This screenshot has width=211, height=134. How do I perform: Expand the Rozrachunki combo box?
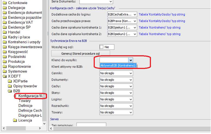[131, 106]
